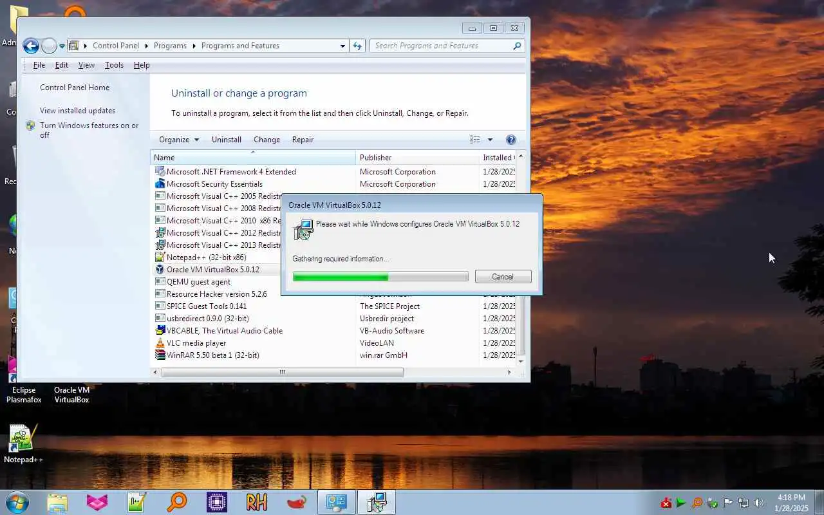Click the horizontal scrollbar in program list

[282, 372]
